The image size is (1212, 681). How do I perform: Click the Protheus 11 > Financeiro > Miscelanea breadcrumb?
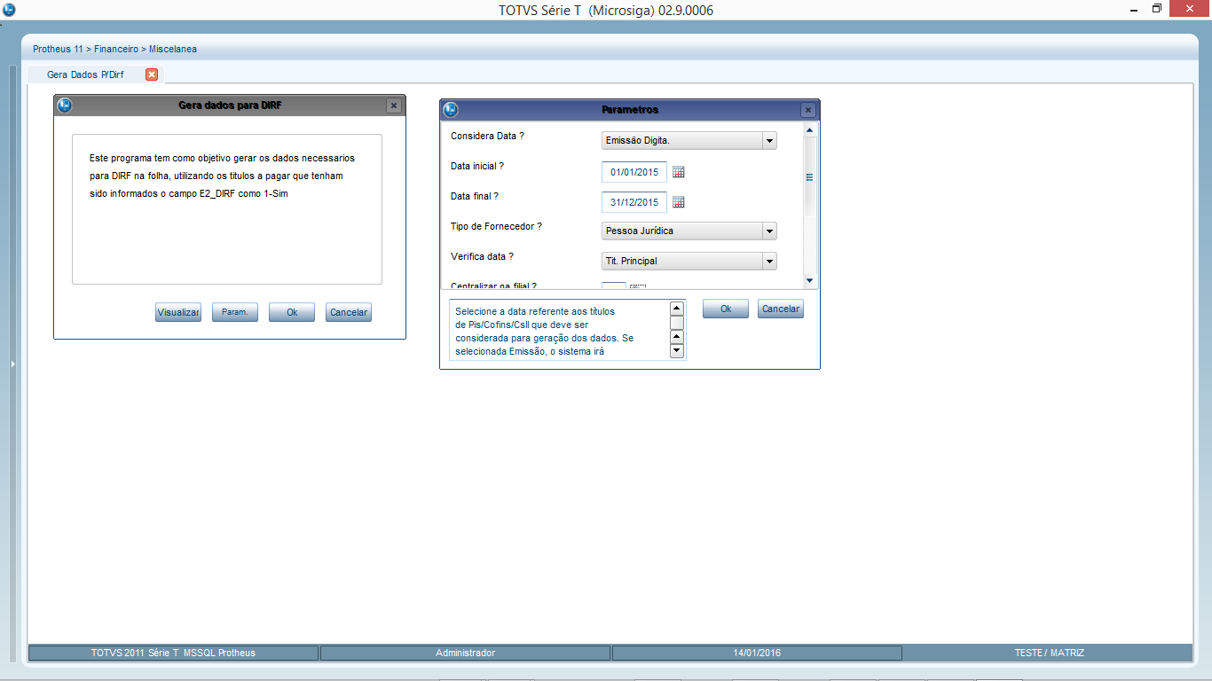click(x=115, y=49)
